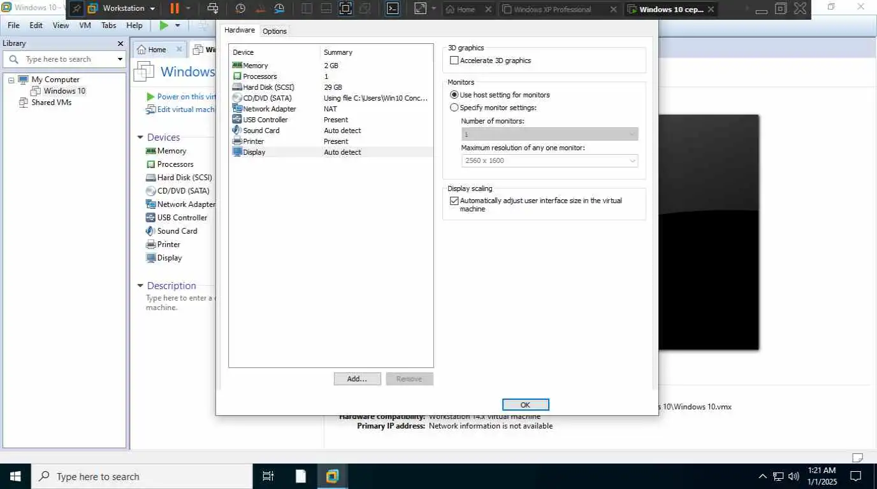Switch to the Options tab
The image size is (877, 489).
point(275,31)
